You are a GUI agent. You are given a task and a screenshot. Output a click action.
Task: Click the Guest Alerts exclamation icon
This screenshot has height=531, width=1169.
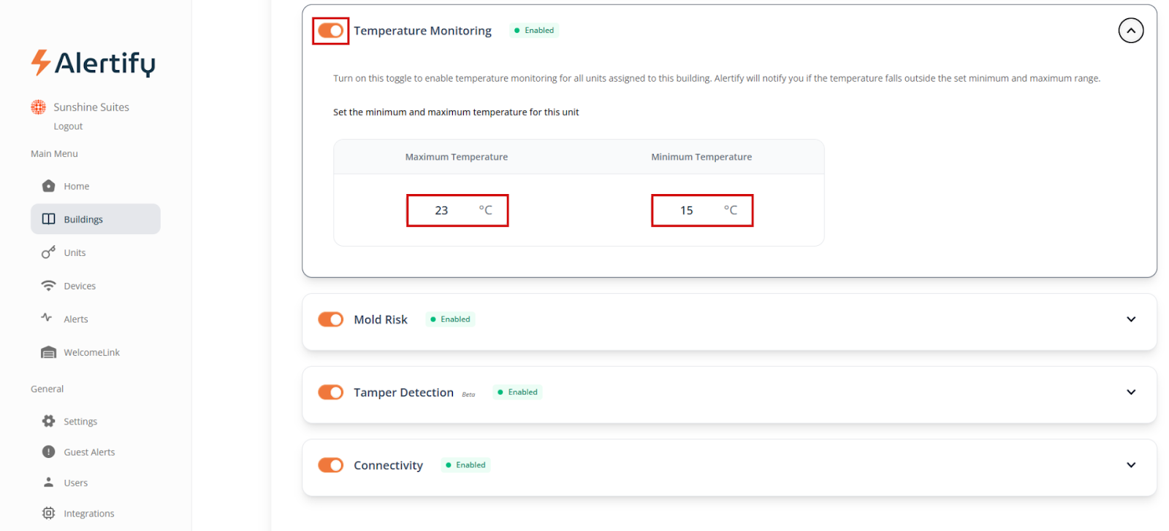coord(49,452)
